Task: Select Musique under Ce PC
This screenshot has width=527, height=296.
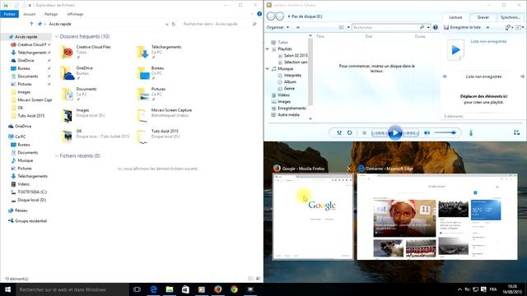Action: point(26,160)
